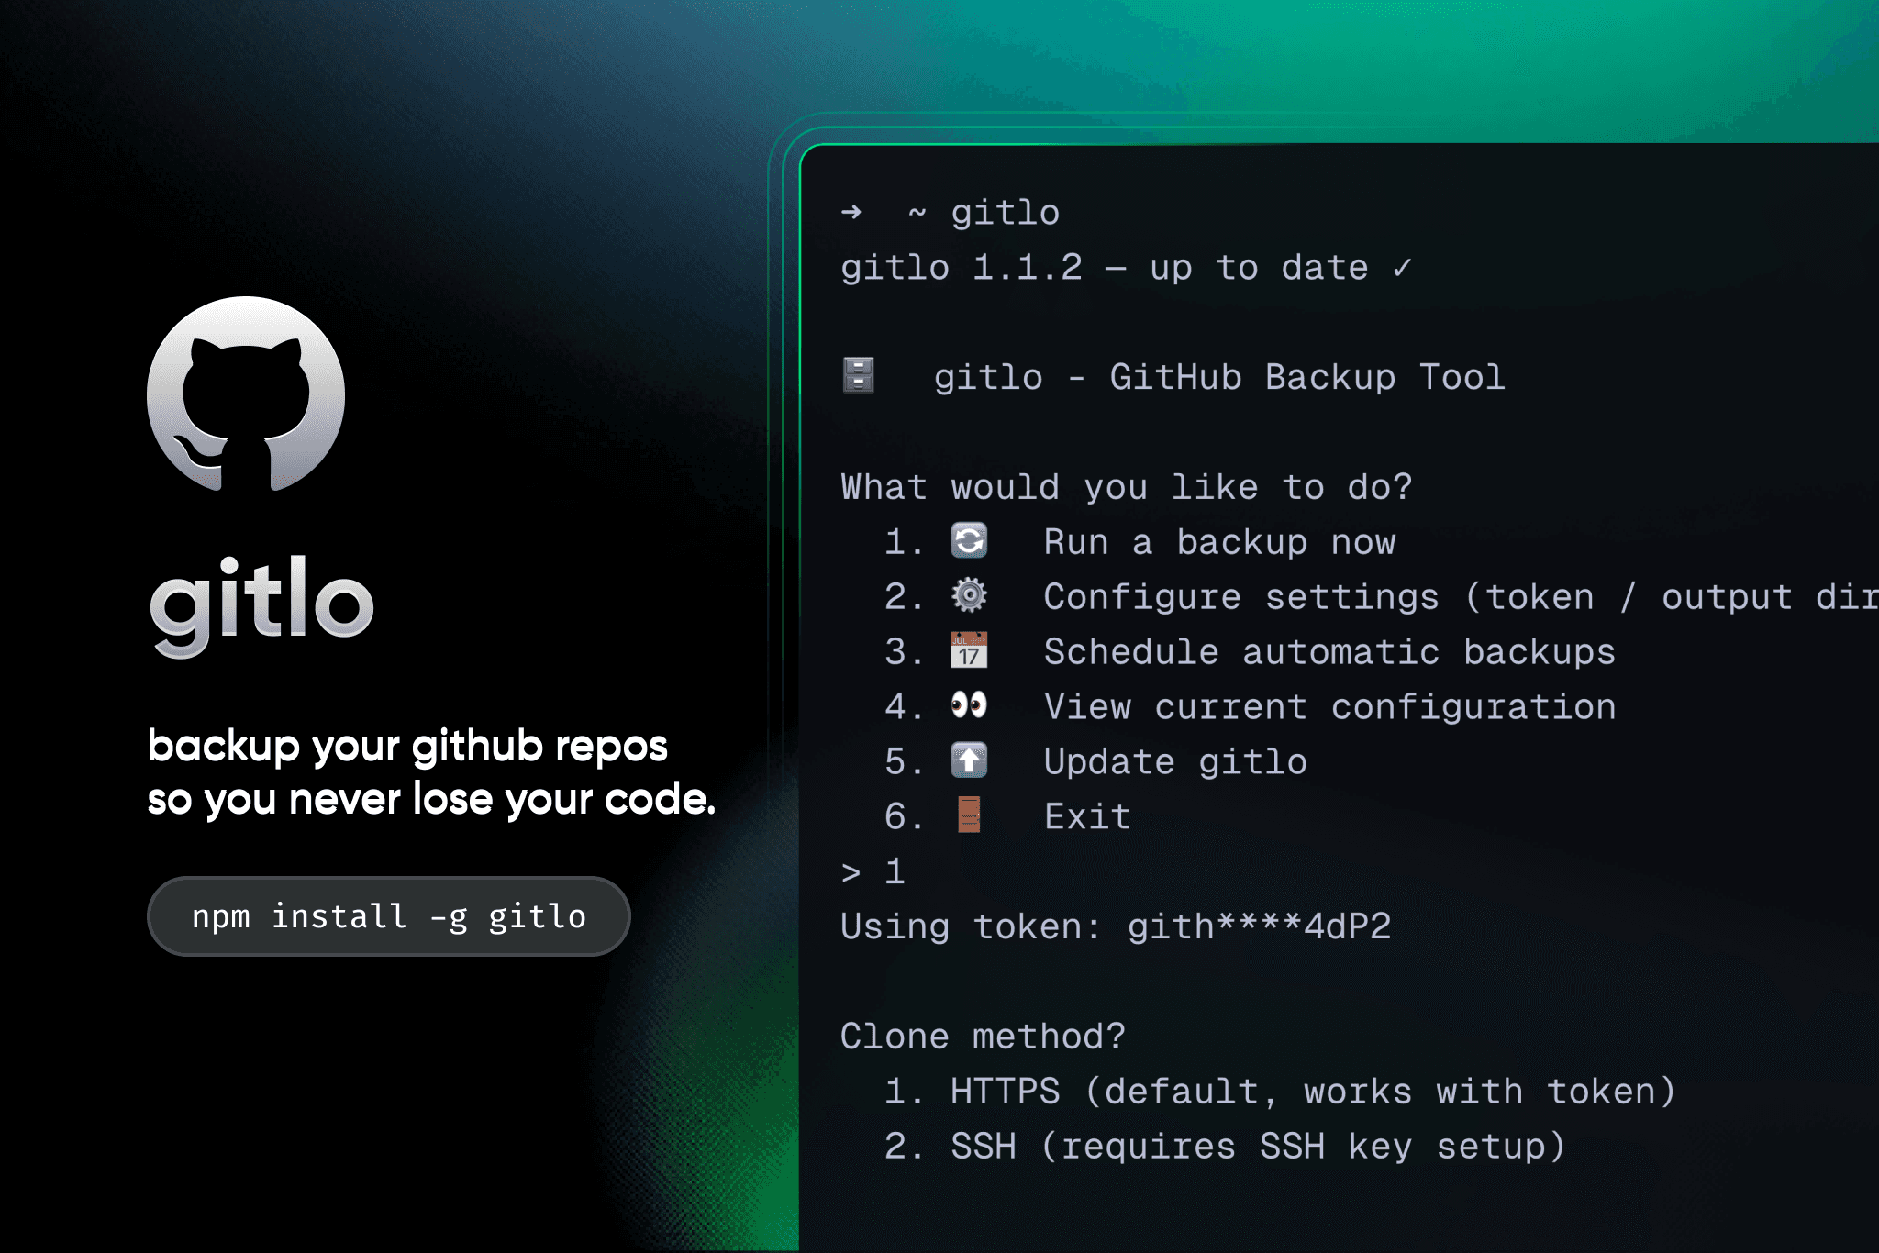
Task: Click the '~ gitlo' command text
Action: pos(984,213)
